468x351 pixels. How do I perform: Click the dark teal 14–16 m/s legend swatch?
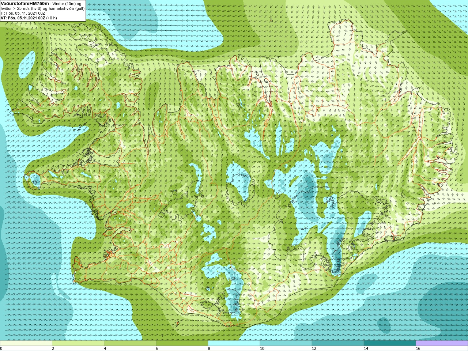pyautogui.click(x=390, y=343)
